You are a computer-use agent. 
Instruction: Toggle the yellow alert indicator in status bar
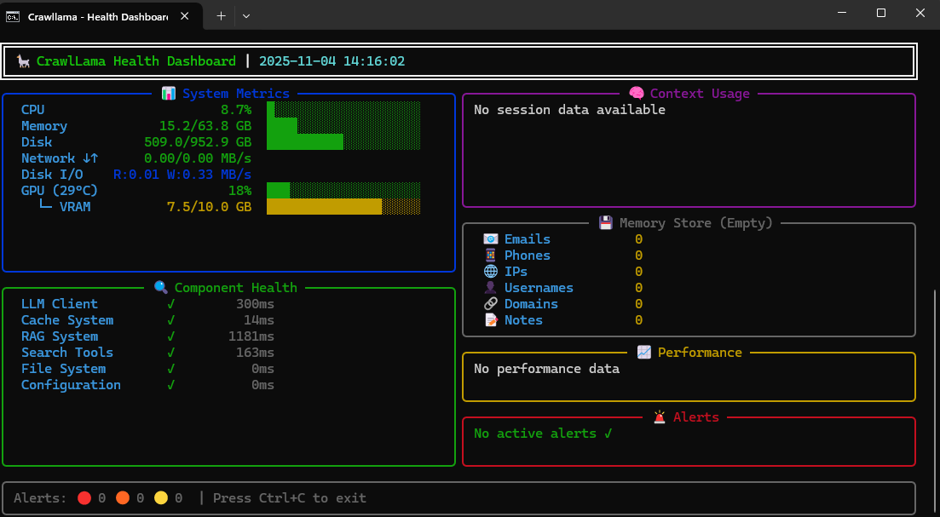pyautogui.click(x=161, y=497)
